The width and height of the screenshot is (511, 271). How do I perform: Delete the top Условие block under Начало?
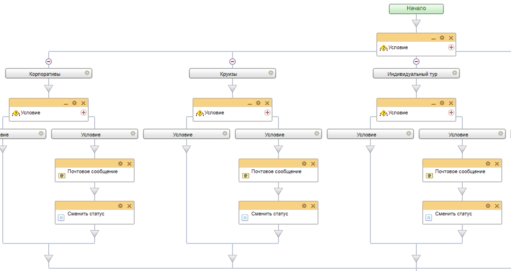click(451, 38)
